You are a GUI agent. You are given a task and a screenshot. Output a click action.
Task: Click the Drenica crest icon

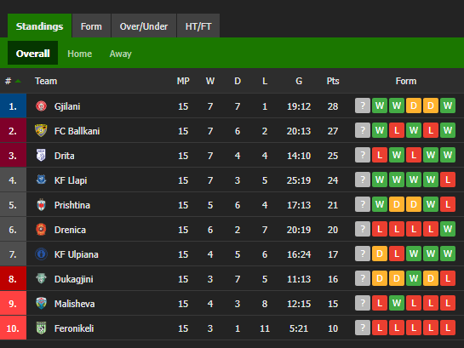click(41, 230)
